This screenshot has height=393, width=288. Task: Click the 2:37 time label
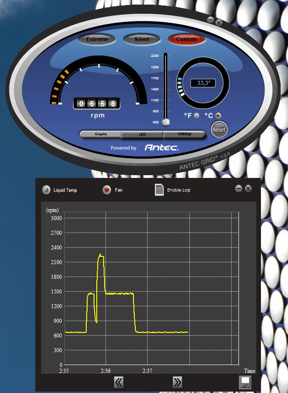147,371
